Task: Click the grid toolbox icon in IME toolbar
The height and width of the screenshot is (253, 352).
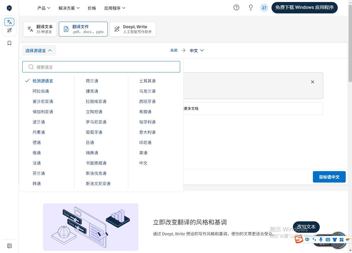Action: click(341, 240)
